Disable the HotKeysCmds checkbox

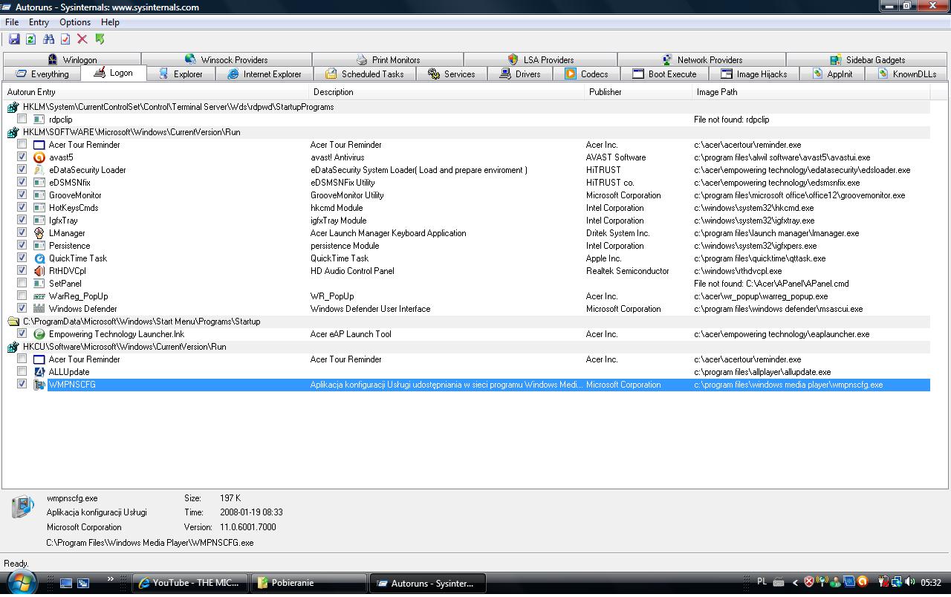click(22, 208)
